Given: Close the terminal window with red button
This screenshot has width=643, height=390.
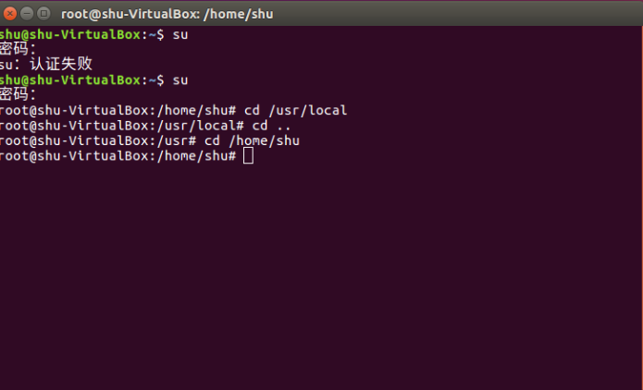Looking at the screenshot, I should [x=10, y=14].
